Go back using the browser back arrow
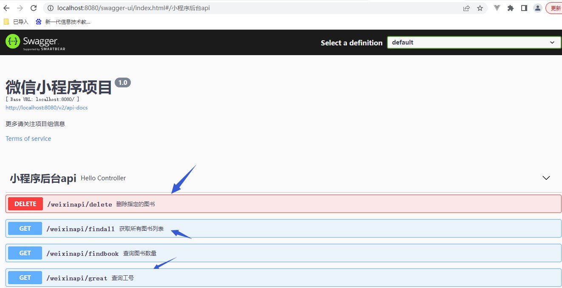 (x=6, y=8)
